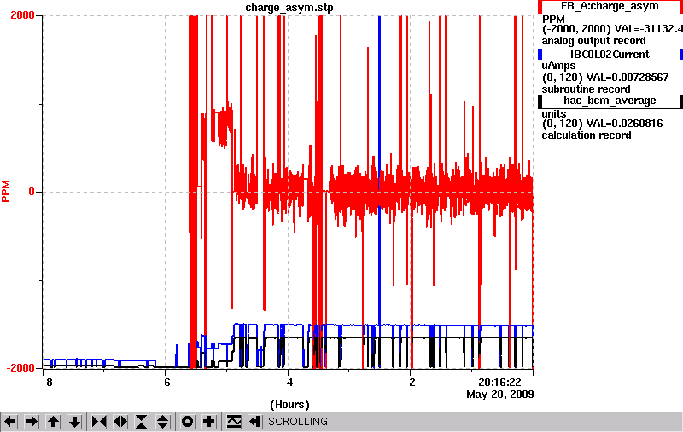The width and height of the screenshot is (683, 432).
Task: Click the 0 value on the y-axis
Action: pos(32,192)
